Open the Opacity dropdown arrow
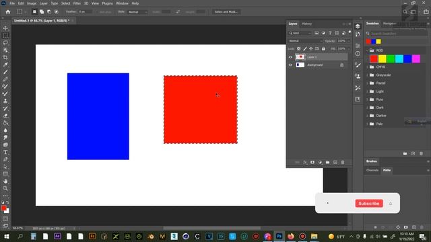 click(349, 41)
